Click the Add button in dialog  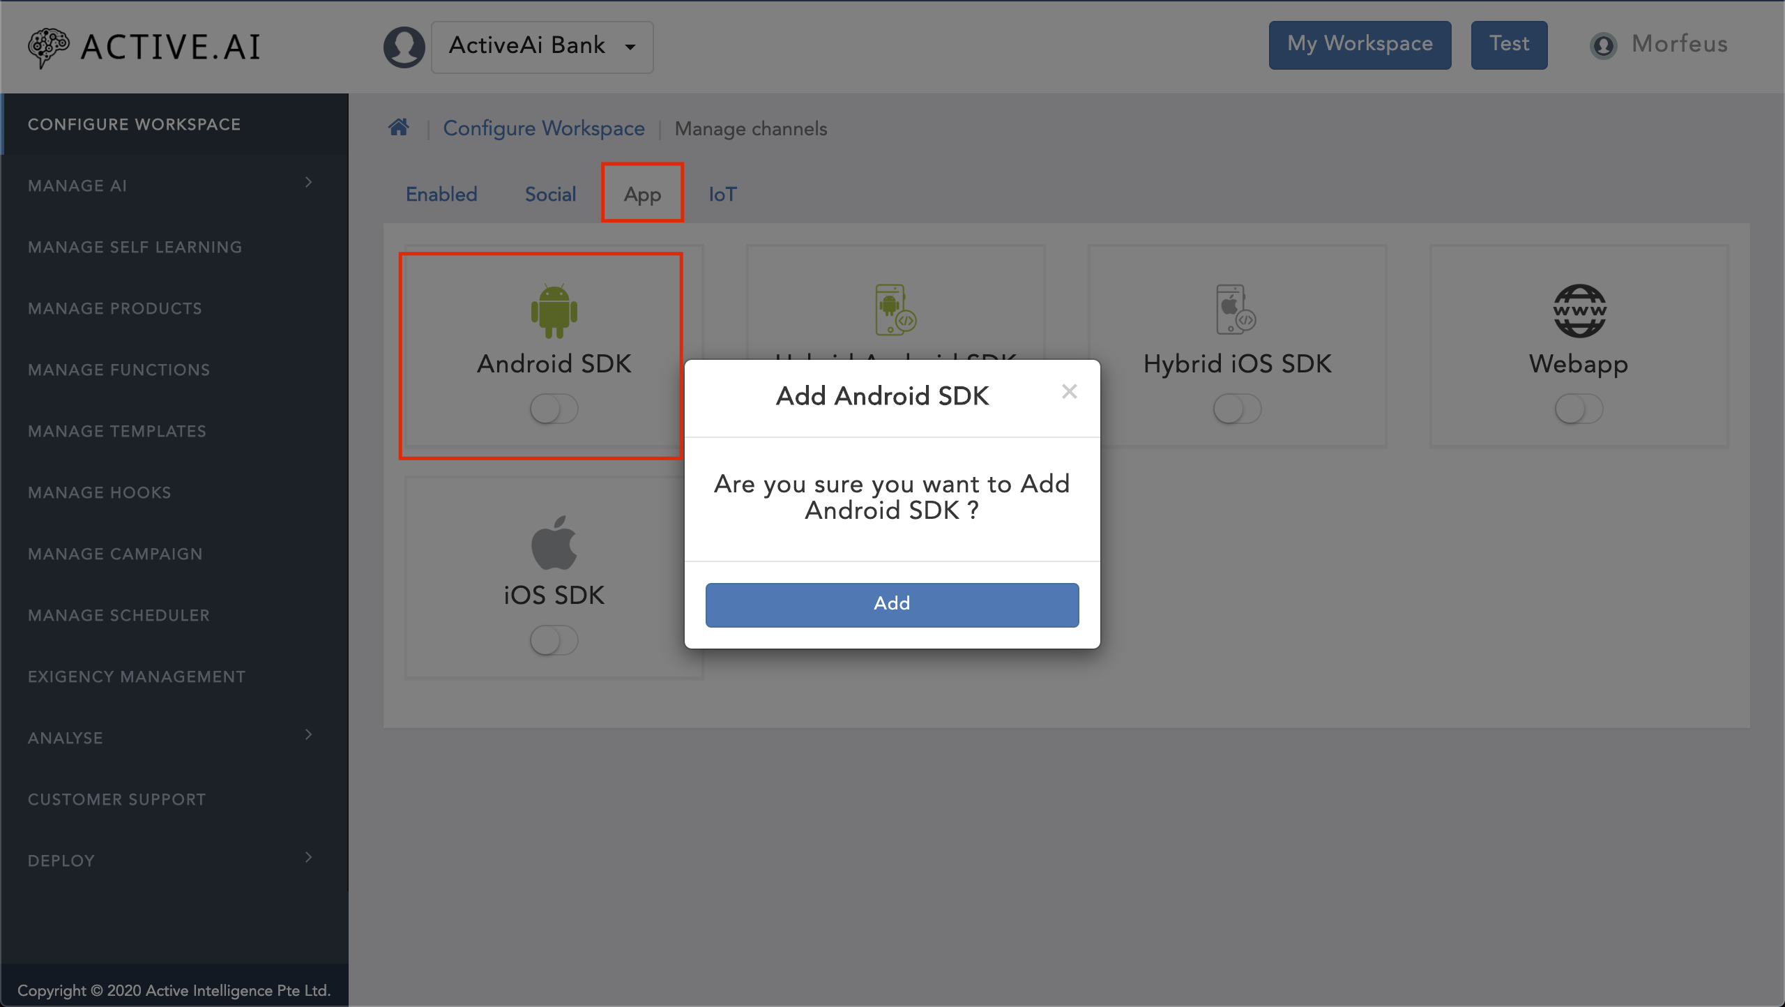pos(891,603)
